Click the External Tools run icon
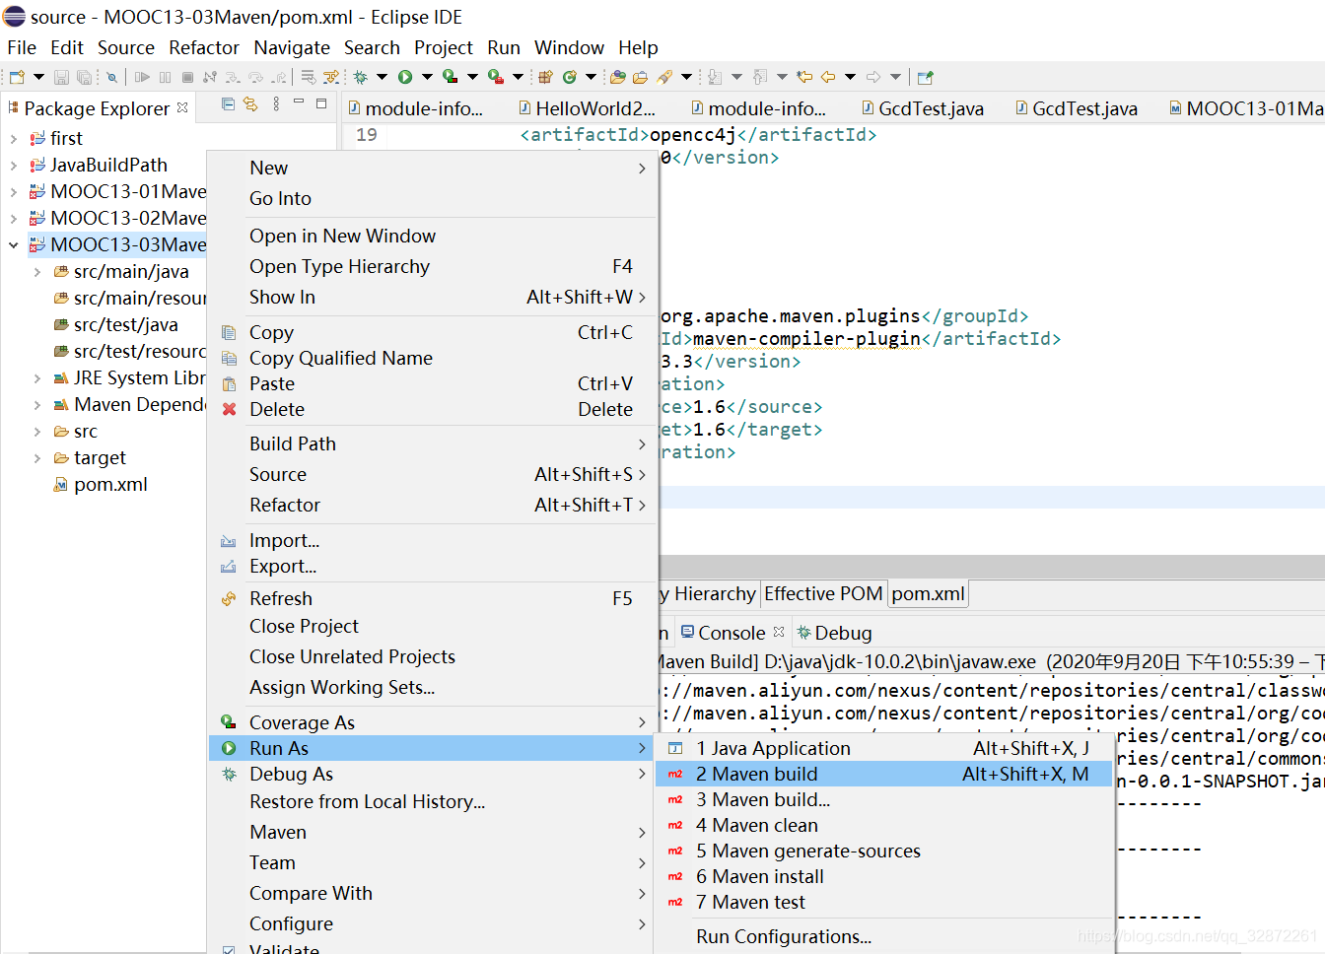The image size is (1325, 954). (x=495, y=77)
